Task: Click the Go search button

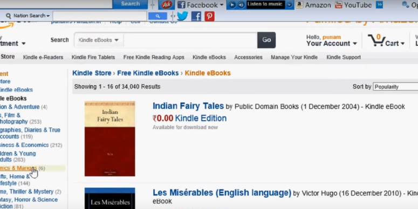Action: (x=266, y=40)
